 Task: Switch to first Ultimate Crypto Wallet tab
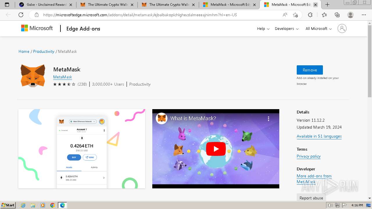(107, 5)
